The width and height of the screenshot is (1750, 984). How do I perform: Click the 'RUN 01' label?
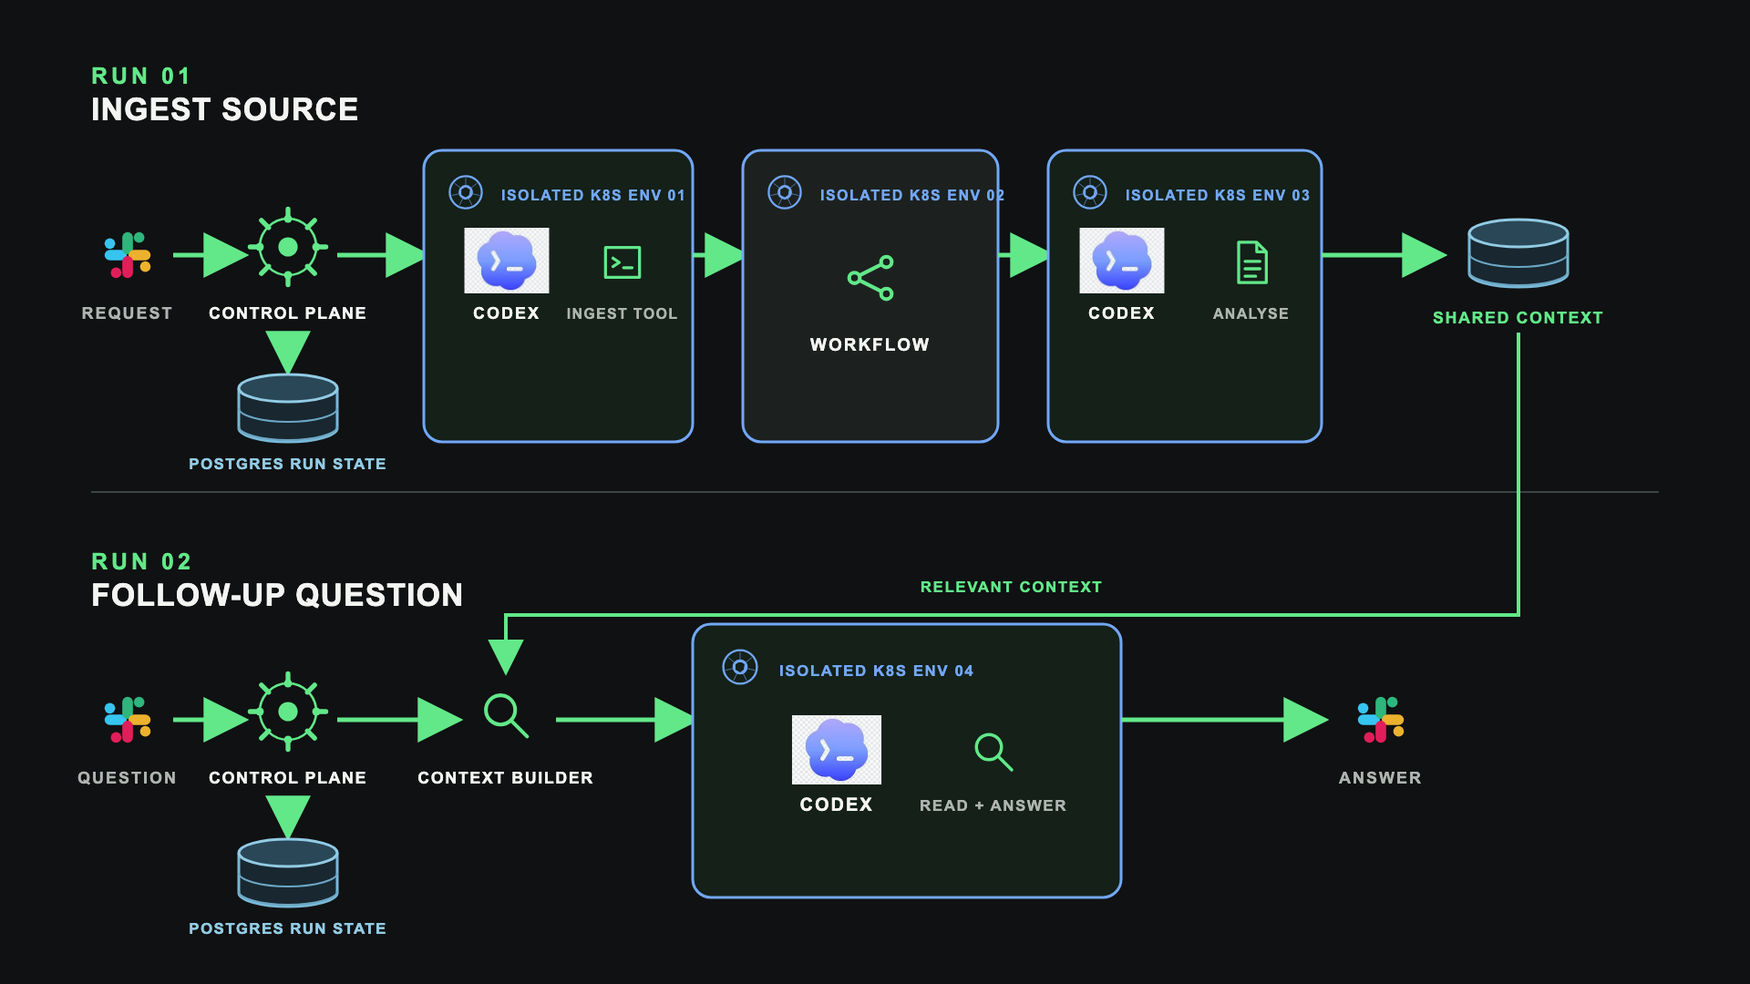(x=141, y=76)
